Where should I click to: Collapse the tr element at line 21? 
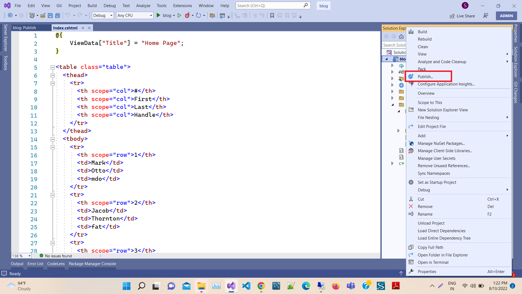point(52,195)
